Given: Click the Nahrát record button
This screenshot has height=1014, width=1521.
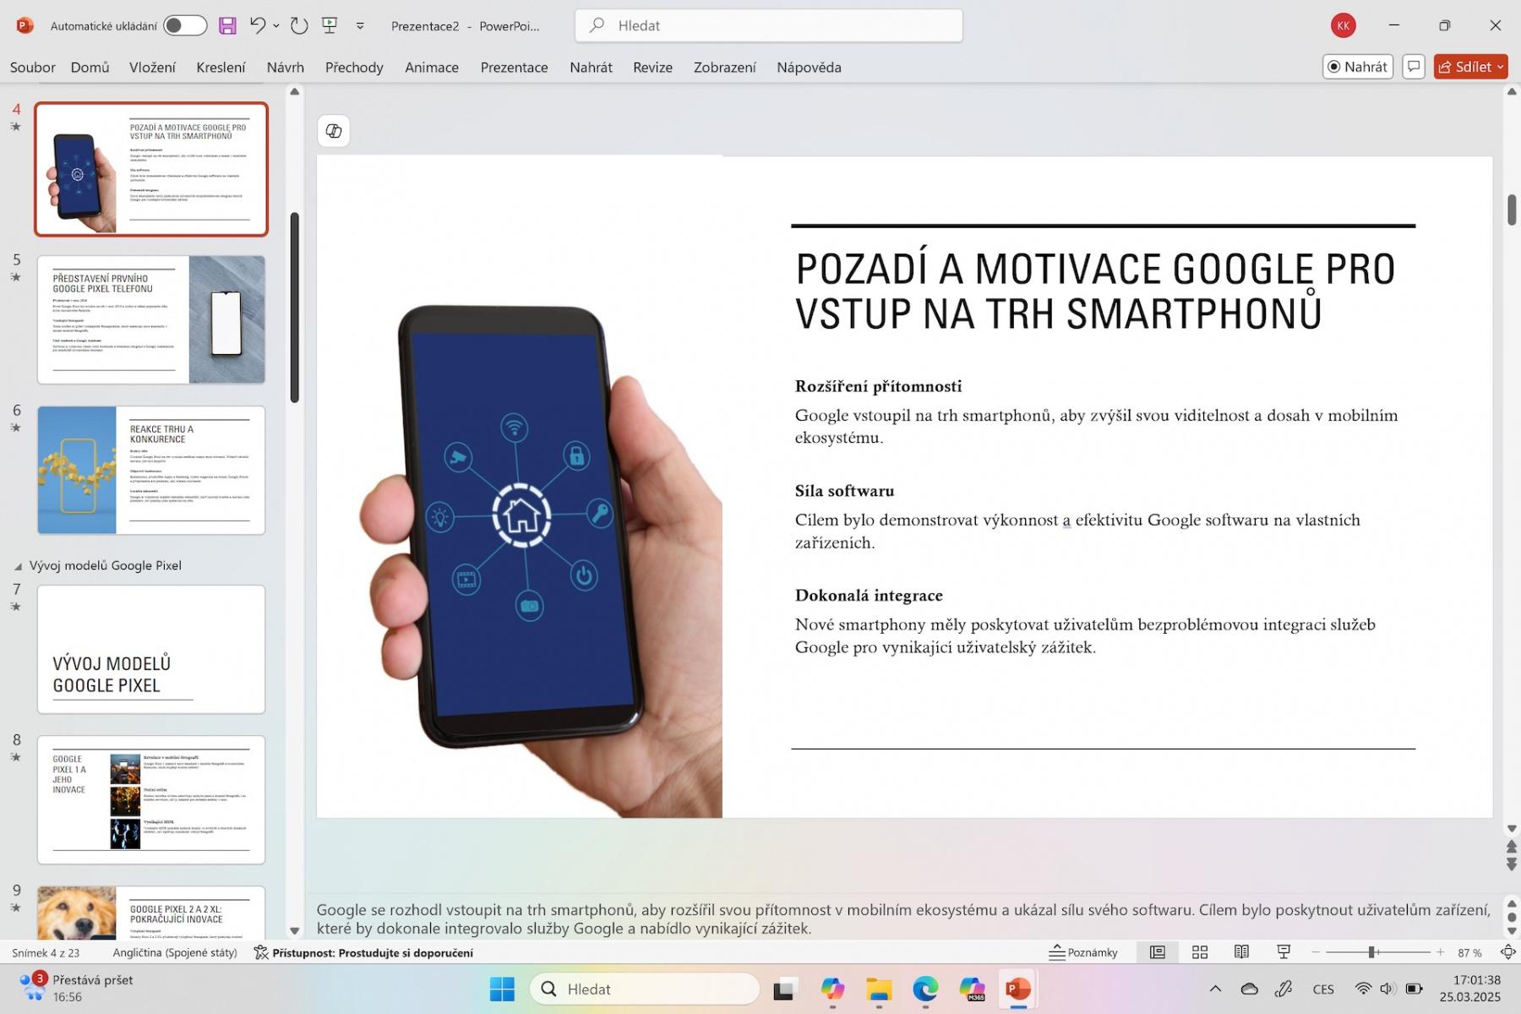Looking at the screenshot, I should 1358,67.
